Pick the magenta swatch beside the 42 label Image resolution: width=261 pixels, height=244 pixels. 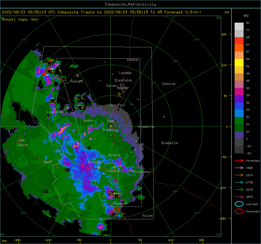[239, 91]
